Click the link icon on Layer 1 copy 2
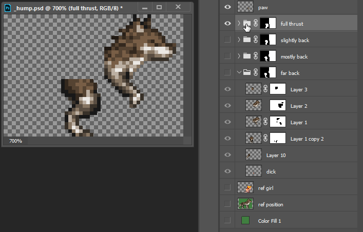363x232 pixels. [x=264, y=138]
